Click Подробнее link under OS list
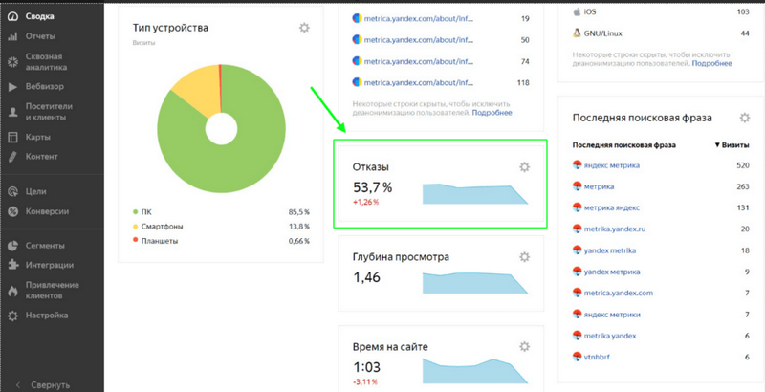Viewport: 765px width, 392px height. (712, 63)
